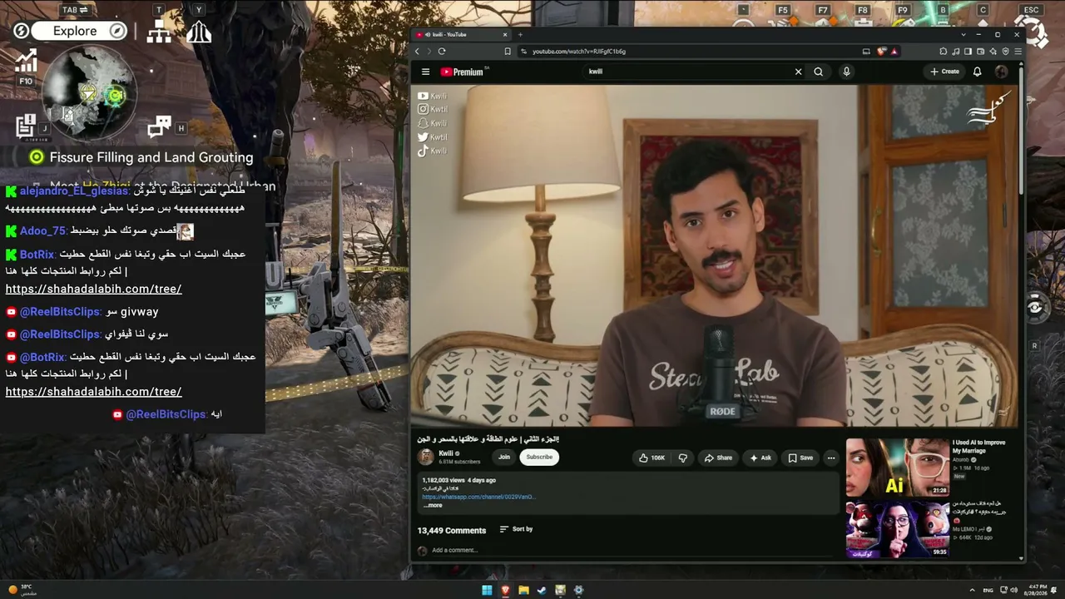Screen dimensions: 1065x599
Task: Open the Kwili channel avatar
Action: click(x=426, y=457)
